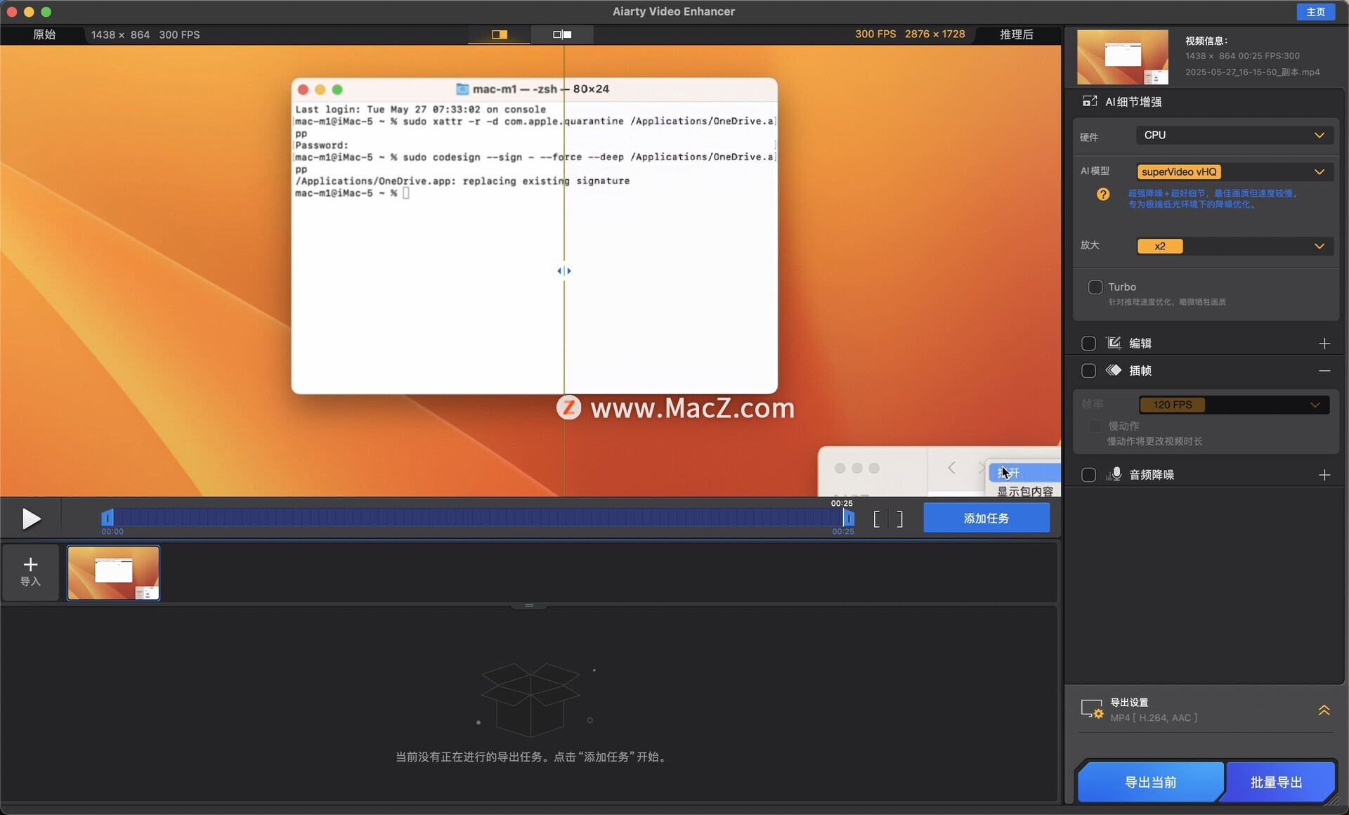
Task: Click the video filename 2025-05-27_16-15-50
Action: (x=1252, y=72)
